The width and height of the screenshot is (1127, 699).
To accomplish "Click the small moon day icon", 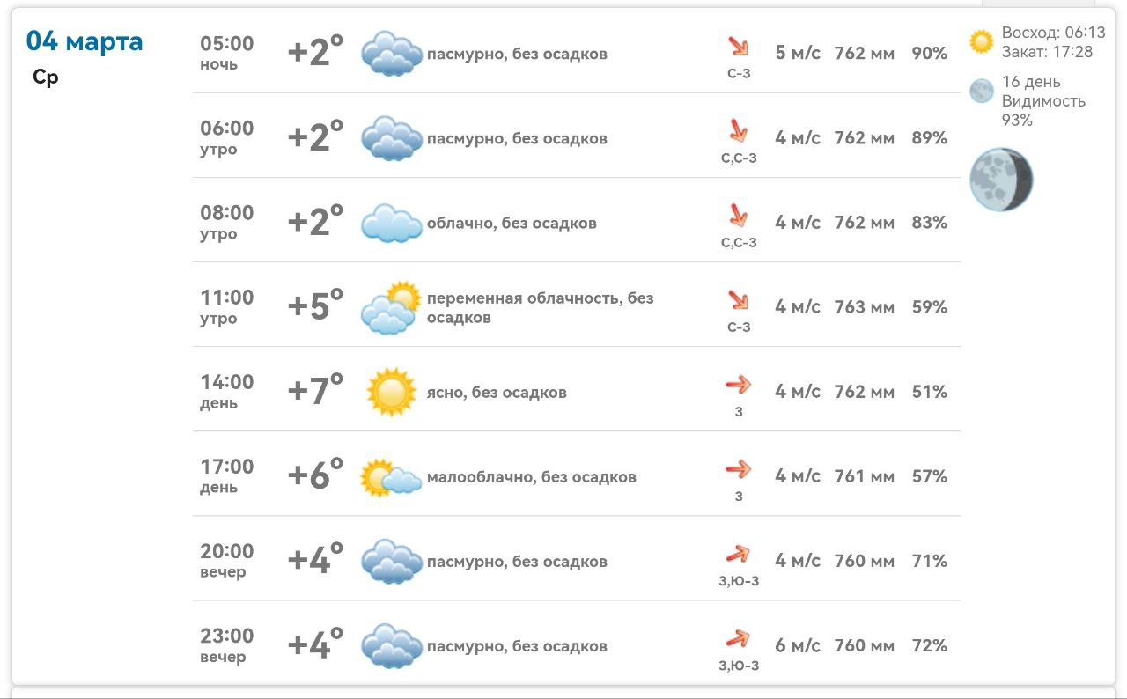I will (x=981, y=91).
